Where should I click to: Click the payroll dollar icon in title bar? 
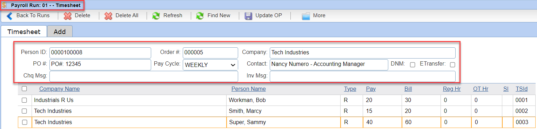pos(4,6)
